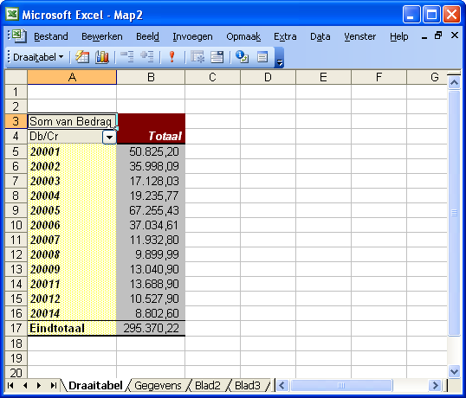Switch to the Gegevens sheet tab
This screenshot has width=466, height=398.
coord(158,386)
